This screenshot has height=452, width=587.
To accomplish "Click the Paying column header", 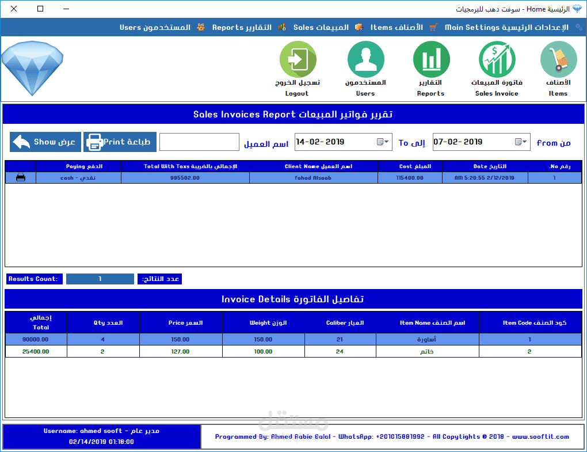I will 79,166.
